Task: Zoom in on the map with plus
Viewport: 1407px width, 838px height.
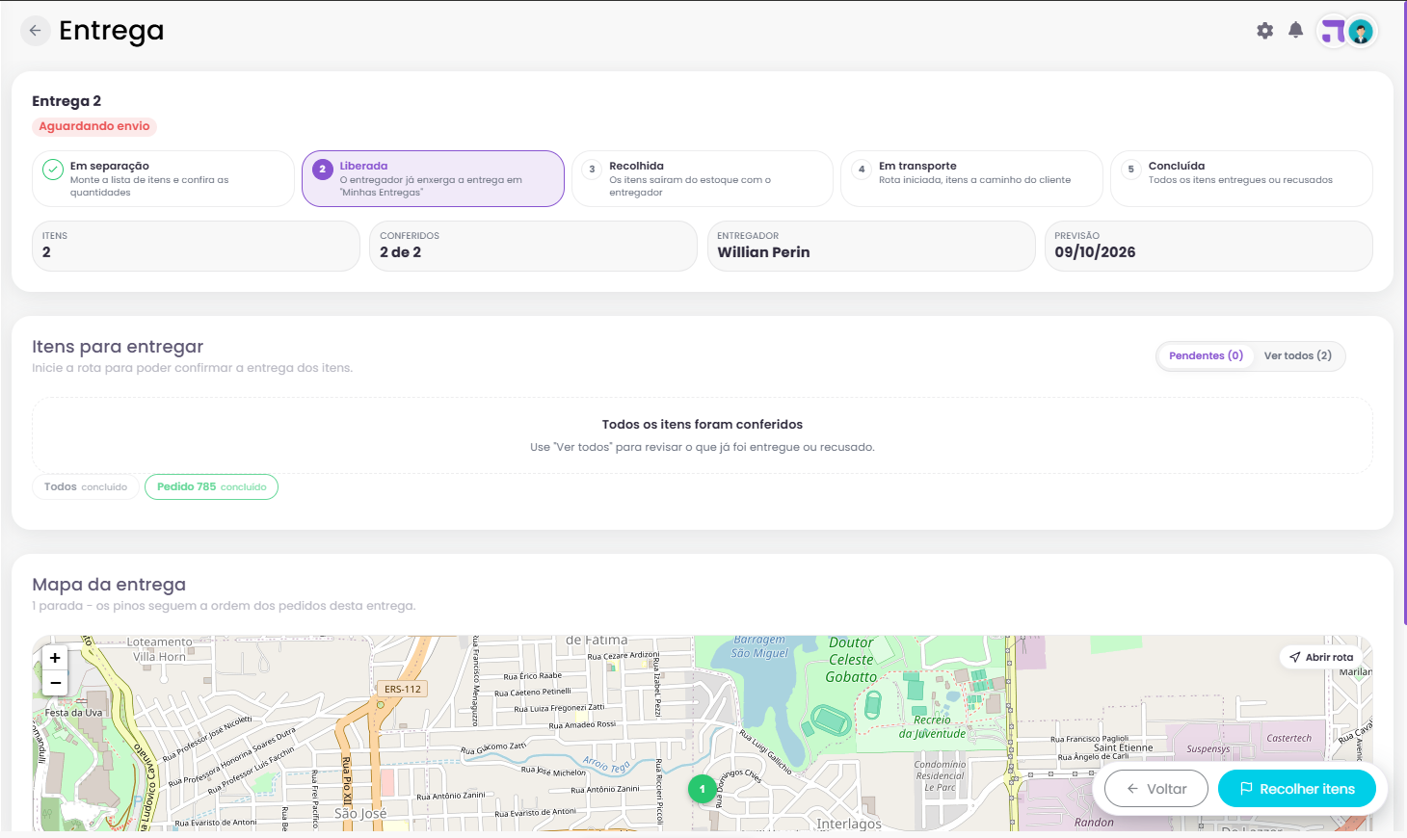Action: (x=55, y=658)
